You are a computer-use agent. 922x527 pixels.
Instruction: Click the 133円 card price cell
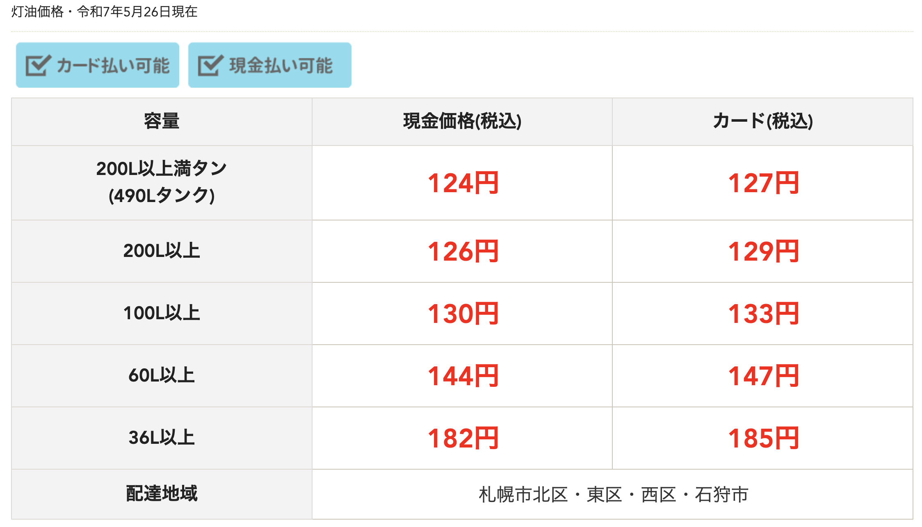[763, 313]
